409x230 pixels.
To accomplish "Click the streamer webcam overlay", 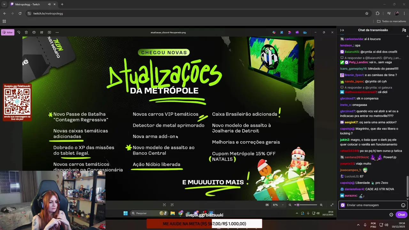I will (x=53, y=200).
